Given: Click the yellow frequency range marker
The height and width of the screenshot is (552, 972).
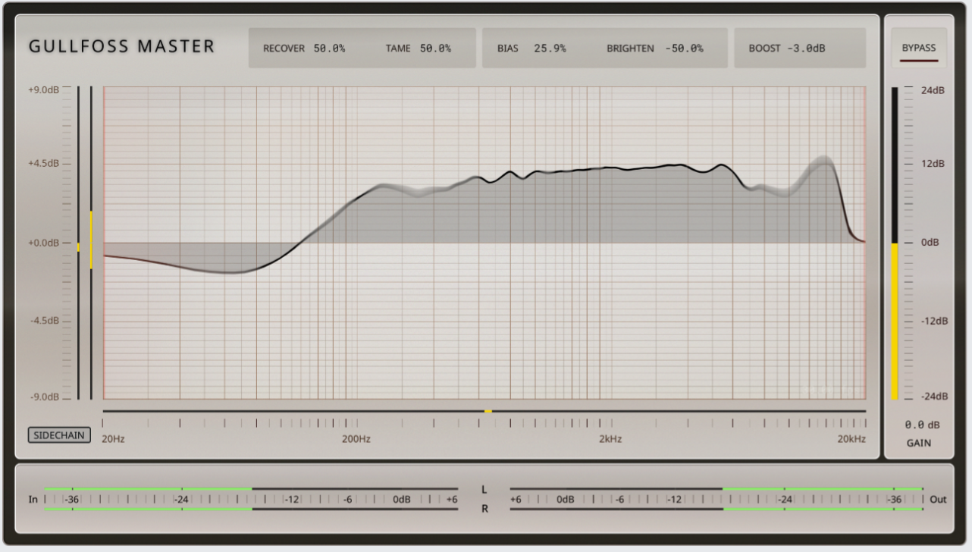Looking at the screenshot, I should click(x=488, y=411).
